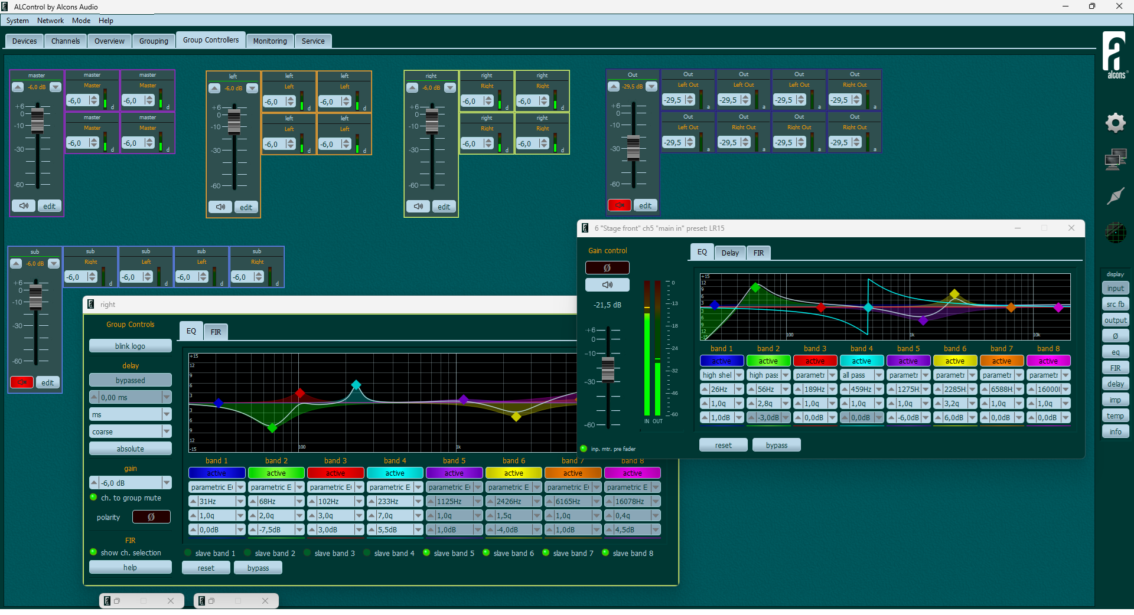Switch to the Grouping tab

pos(154,41)
